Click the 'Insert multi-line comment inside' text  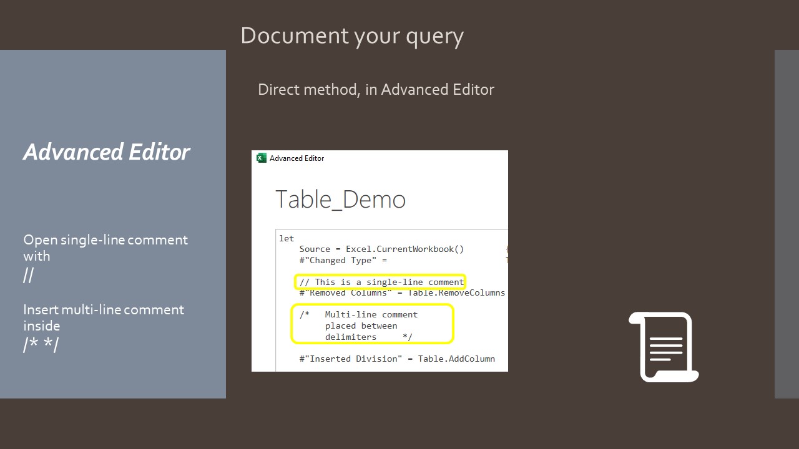(104, 317)
